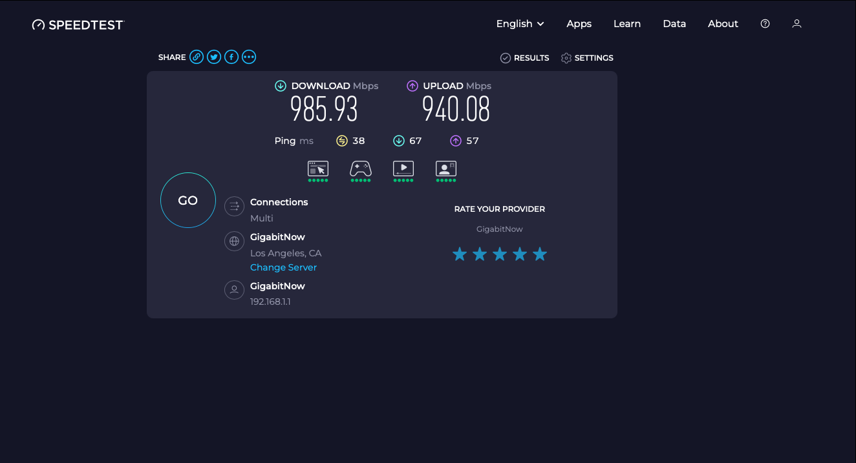Click the Connections mode icon
The image size is (856, 463).
tap(234, 207)
